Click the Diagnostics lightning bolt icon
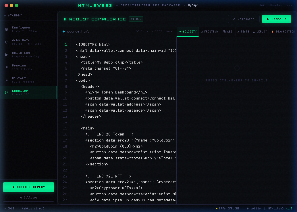The width and height of the screenshot is (297, 212). click(272, 32)
